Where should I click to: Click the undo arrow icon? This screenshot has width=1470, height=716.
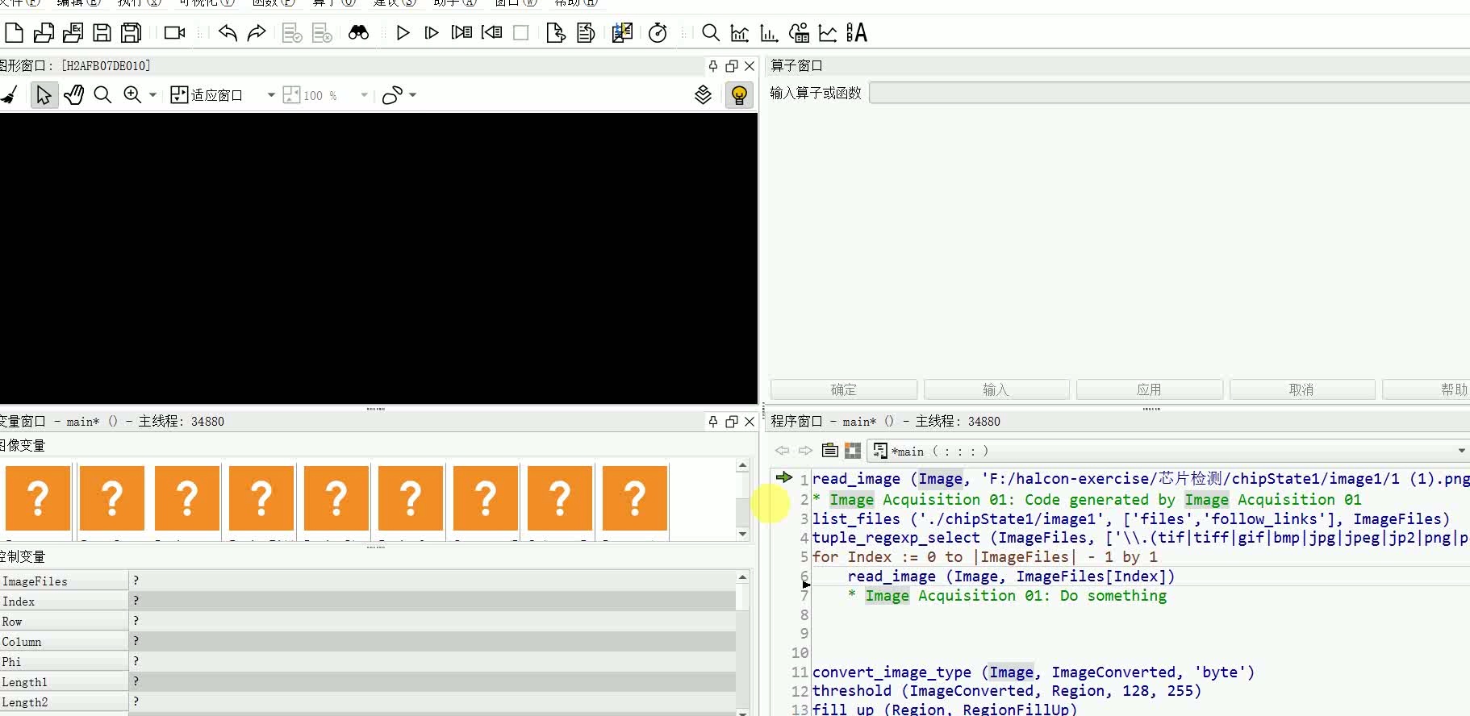coord(228,33)
